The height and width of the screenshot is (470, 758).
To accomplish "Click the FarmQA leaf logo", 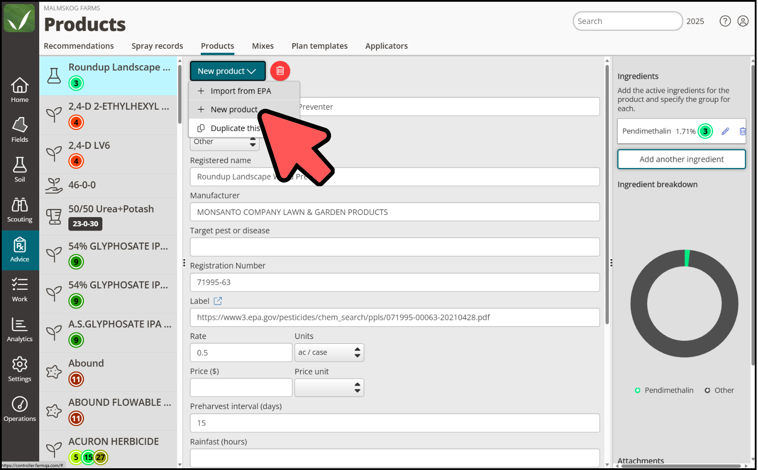I will (x=19, y=18).
